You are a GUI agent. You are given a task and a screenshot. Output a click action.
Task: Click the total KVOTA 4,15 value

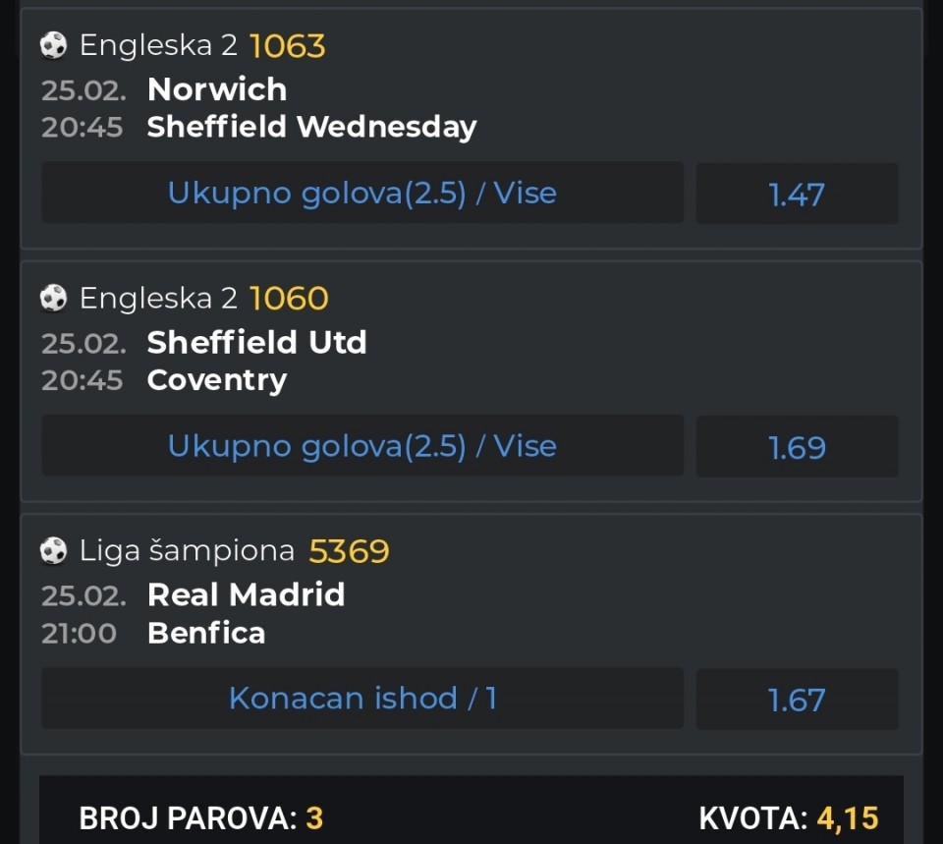click(847, 817)
